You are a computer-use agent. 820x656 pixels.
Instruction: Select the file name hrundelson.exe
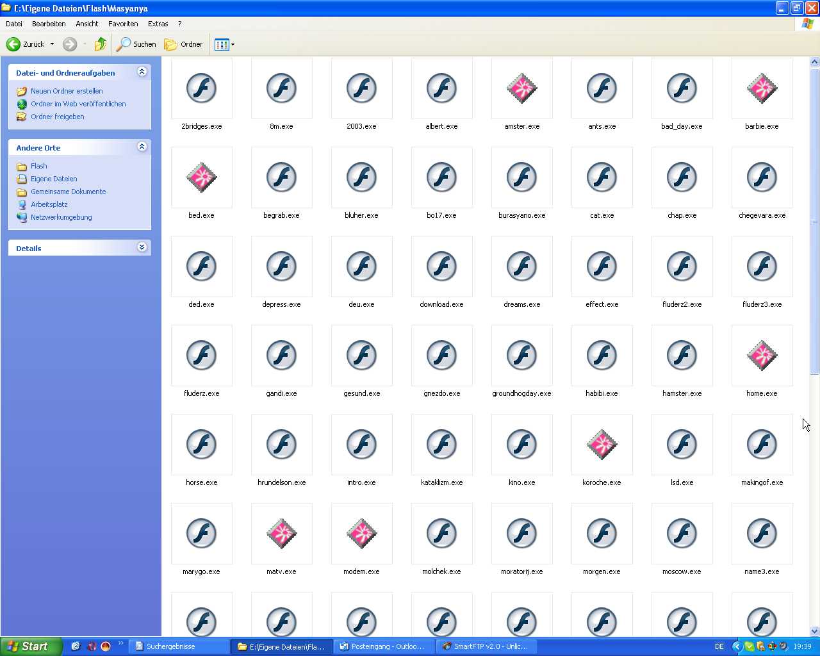[282, 482]
